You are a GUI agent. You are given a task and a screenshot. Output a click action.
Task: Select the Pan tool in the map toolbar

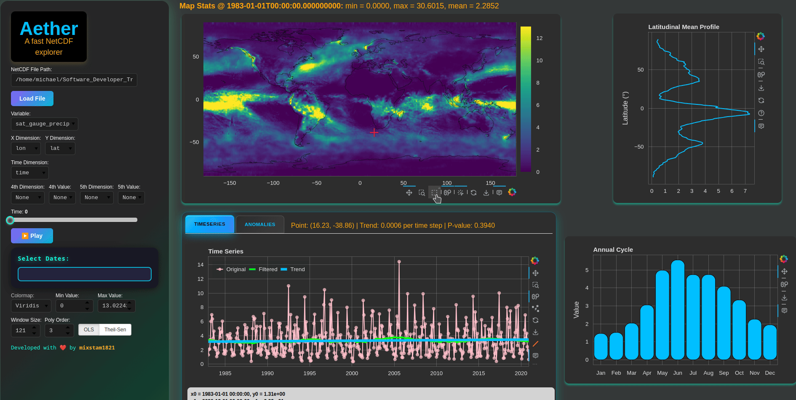tap(409, 192)
